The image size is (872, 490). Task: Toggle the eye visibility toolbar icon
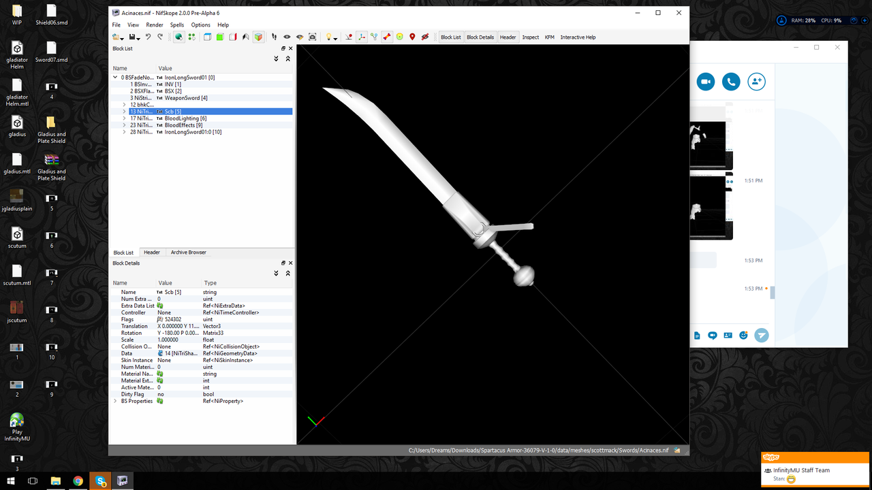pyautogui.click(x=287, y=37)
